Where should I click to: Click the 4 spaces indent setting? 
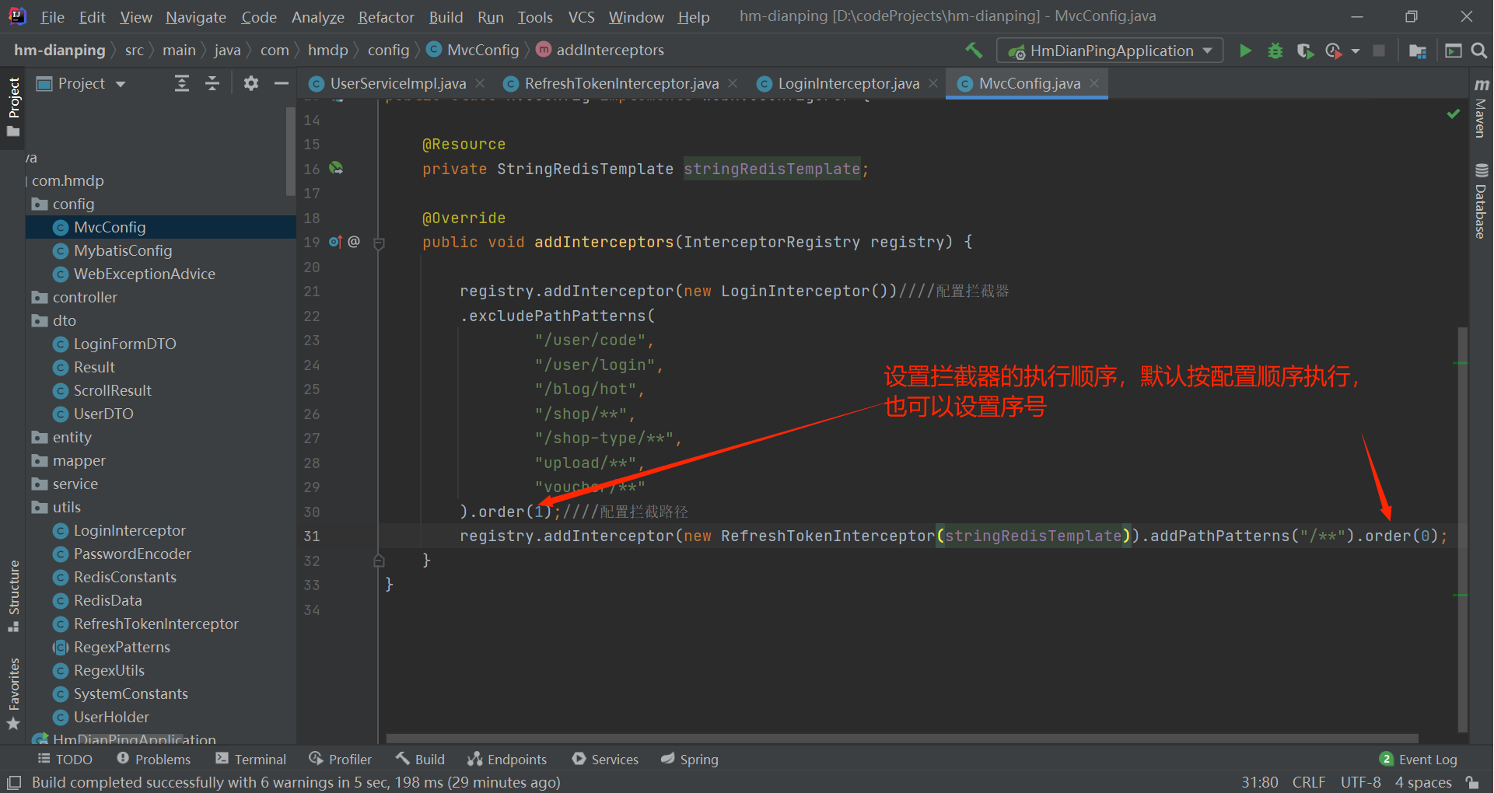pos(1423,782)
